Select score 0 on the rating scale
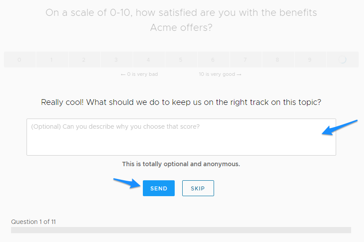The height and width of the screenshot is (242, 364). pos(20,60)
